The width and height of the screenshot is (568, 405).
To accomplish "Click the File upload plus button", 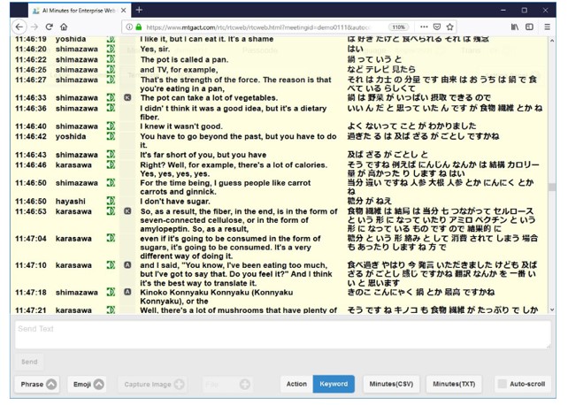I will (x=245, y=384).
